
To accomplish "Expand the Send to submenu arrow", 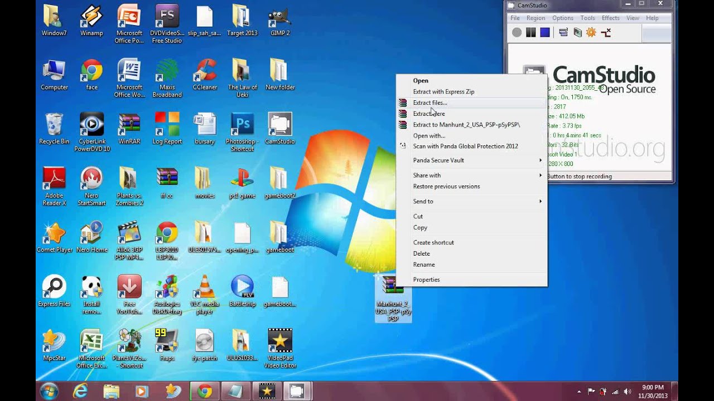I will click(x=540, y=202).
